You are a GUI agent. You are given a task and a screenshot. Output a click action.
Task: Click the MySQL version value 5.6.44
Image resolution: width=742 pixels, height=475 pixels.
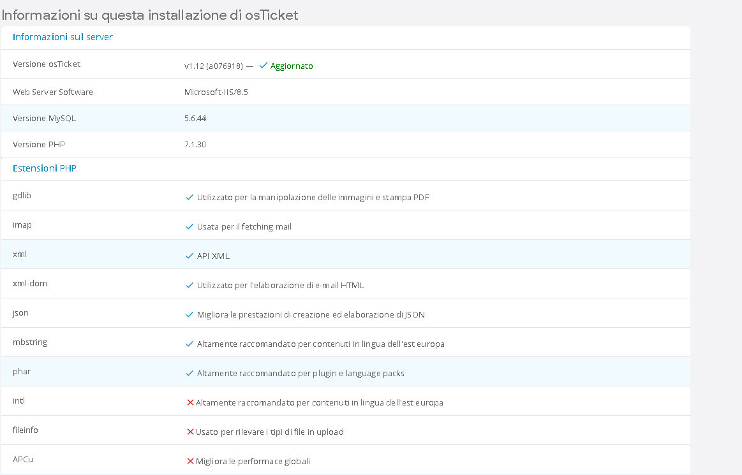(195, 119)
